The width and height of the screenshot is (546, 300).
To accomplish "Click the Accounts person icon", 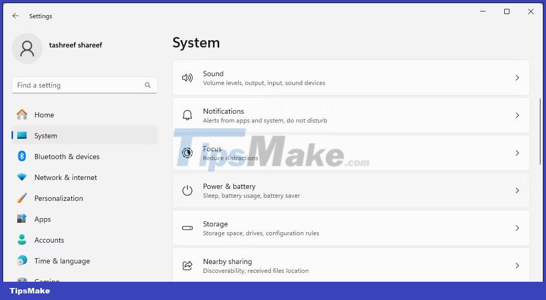I will coord(22,239).
